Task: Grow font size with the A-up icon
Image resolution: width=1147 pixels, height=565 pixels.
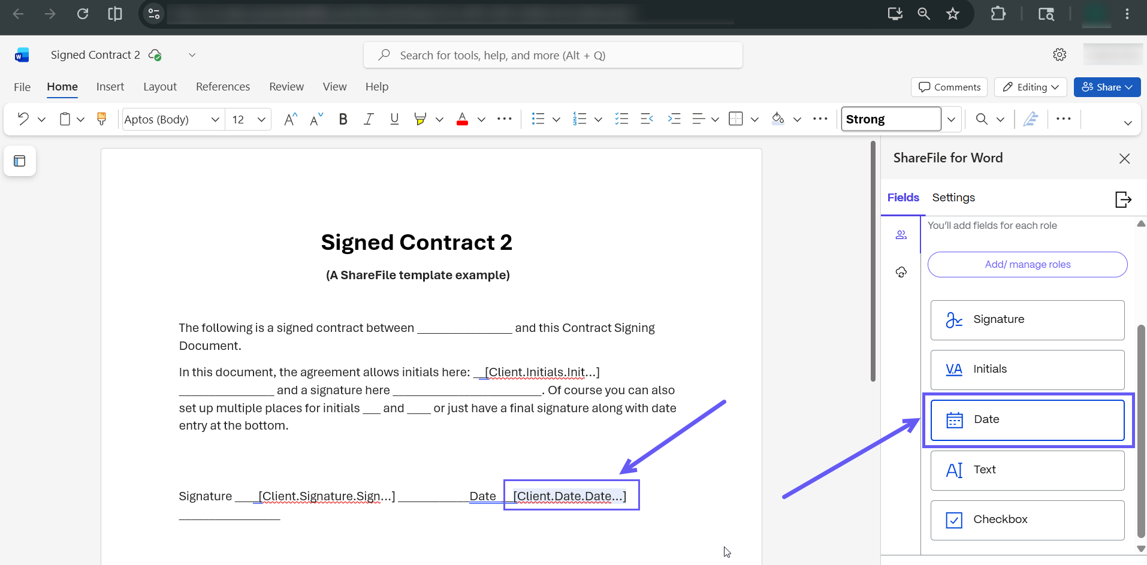Action: pos(291,119)
